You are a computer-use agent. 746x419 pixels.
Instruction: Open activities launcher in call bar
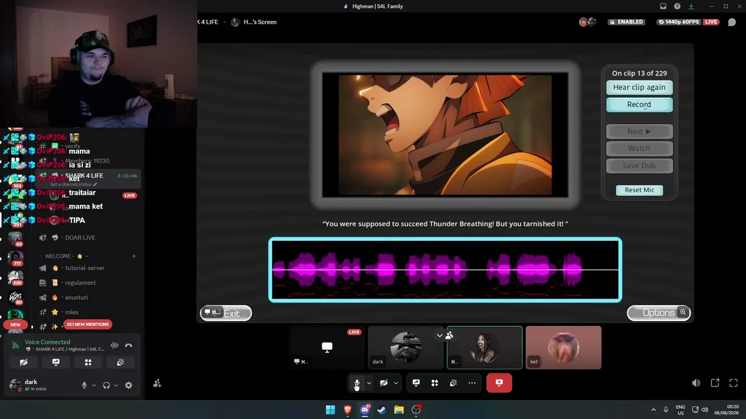(x=435, y=383)
